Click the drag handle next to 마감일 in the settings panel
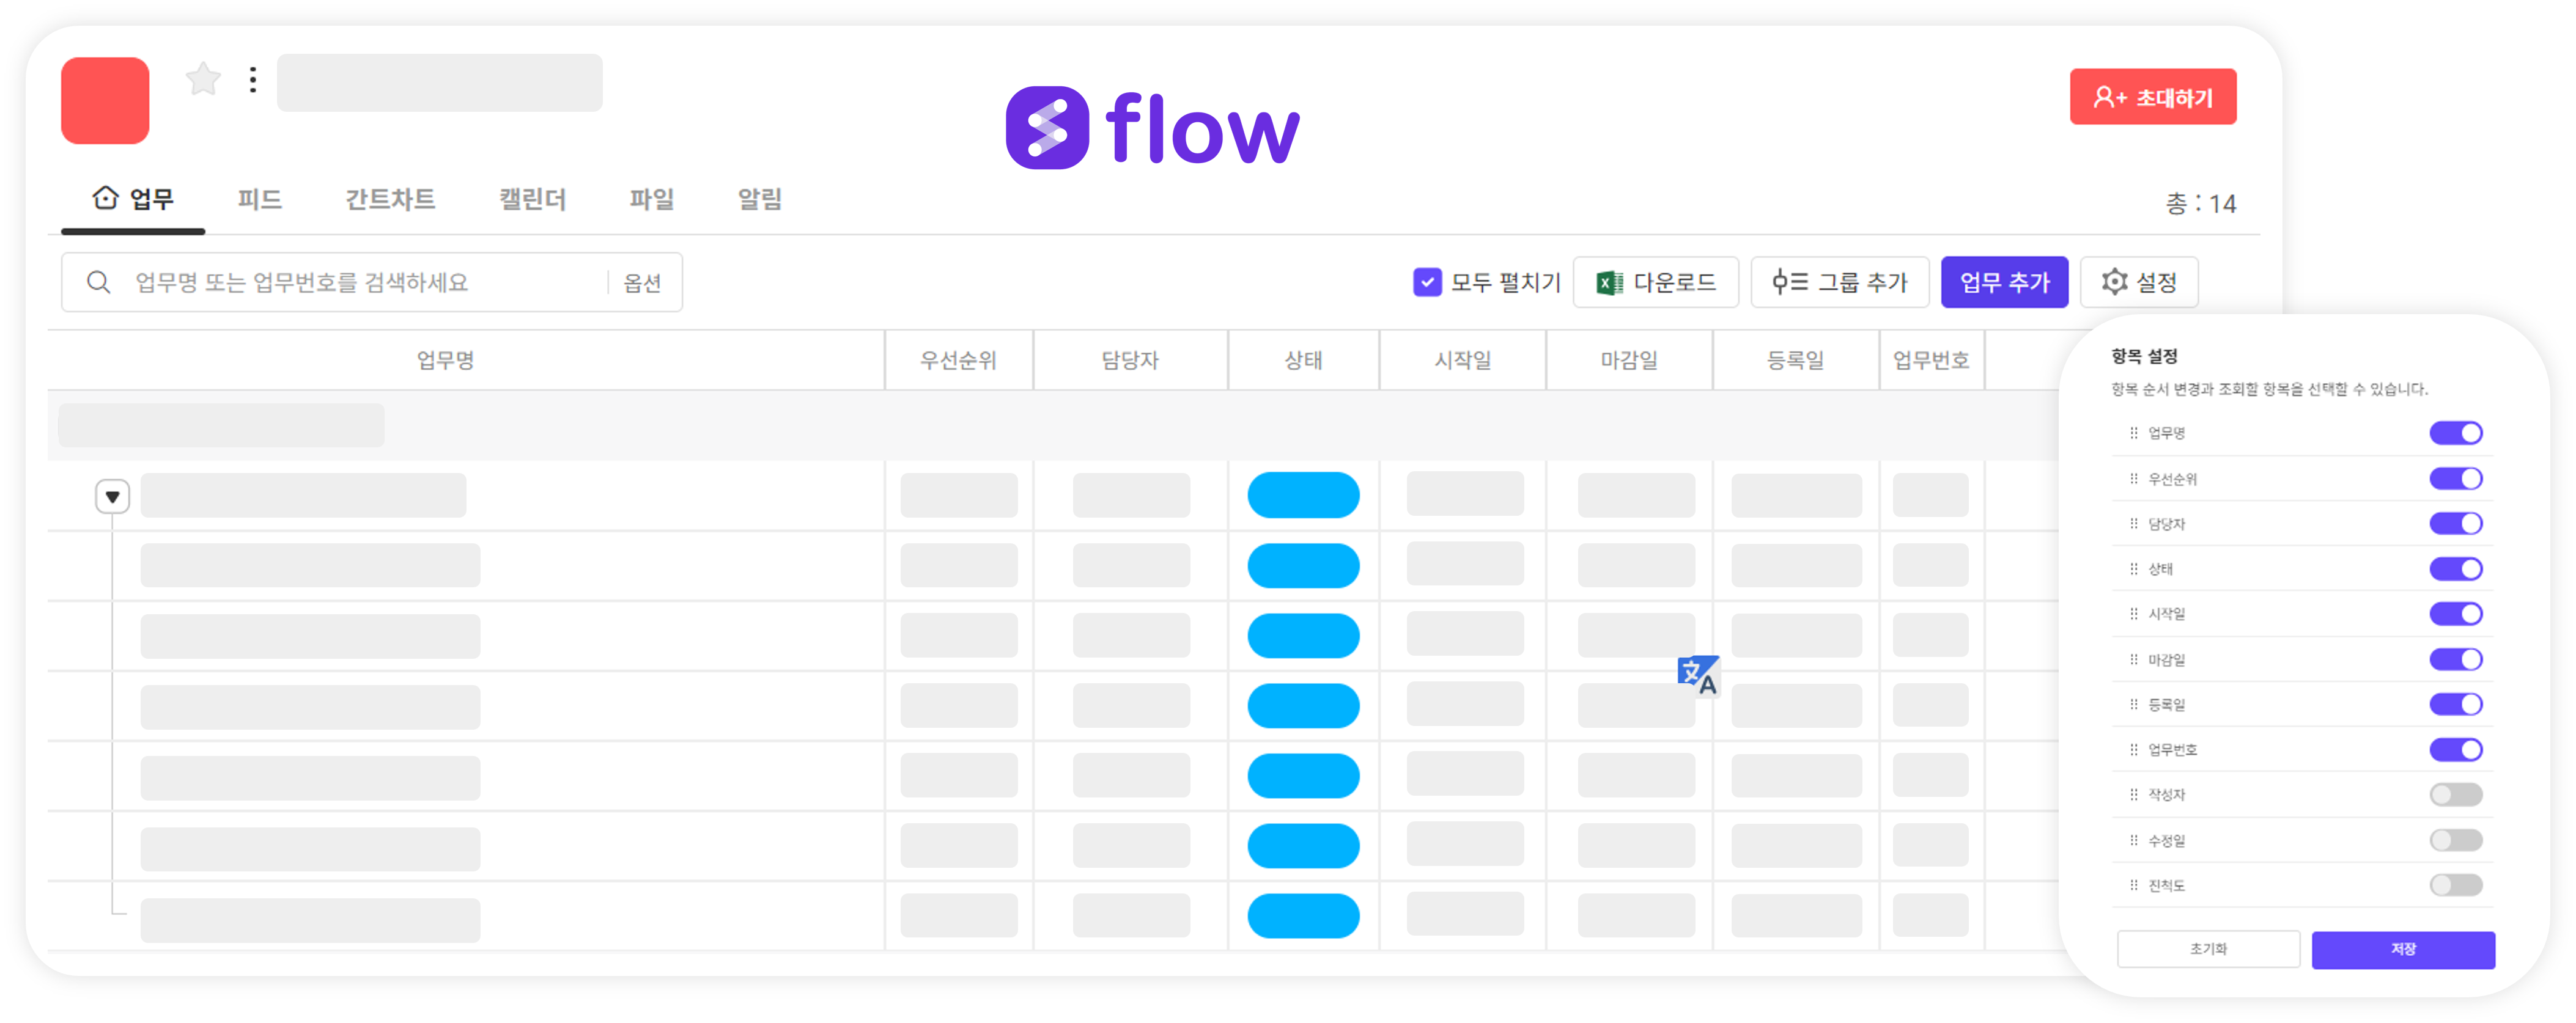The height and width of the screenshot is (1023, 2576). pos(2133,659)
